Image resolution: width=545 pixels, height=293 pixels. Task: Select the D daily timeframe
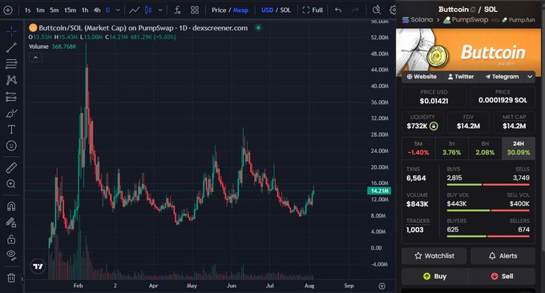click(x=107, y=10)
